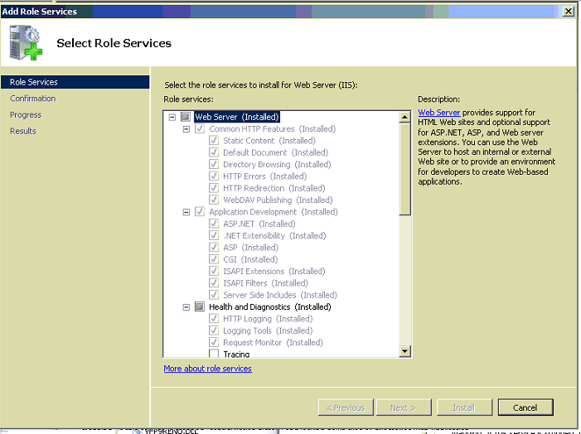581x434 pixels.
Task: Collapse the Application Development node
Action: (186, 212)
